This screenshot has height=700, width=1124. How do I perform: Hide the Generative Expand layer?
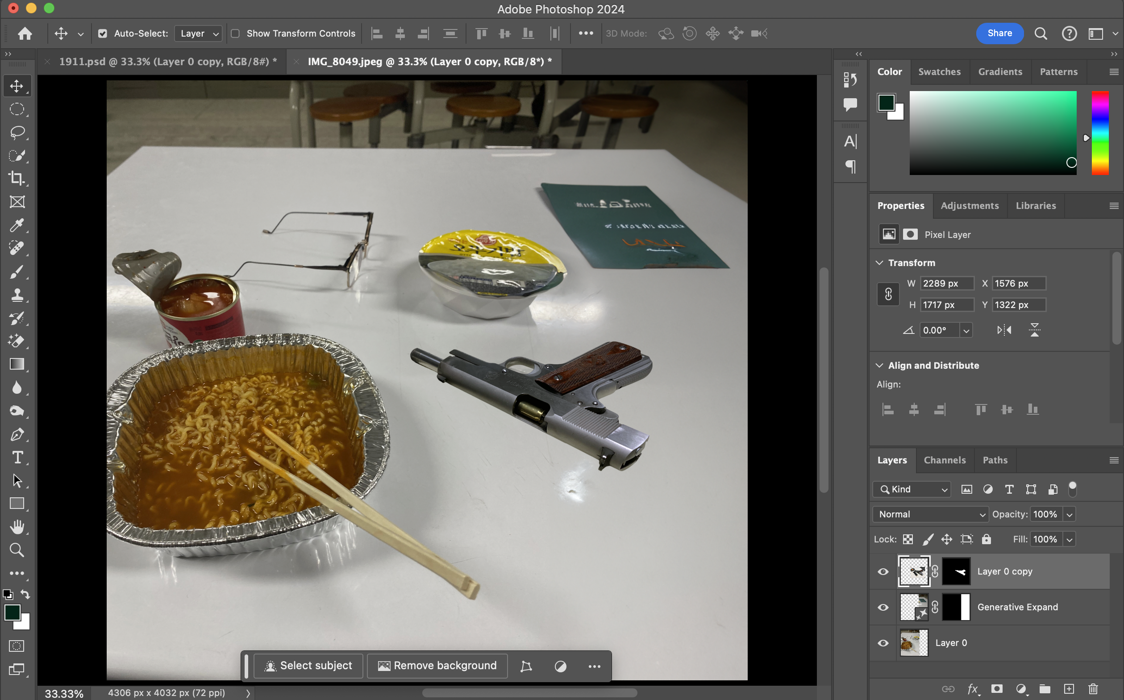883,607
